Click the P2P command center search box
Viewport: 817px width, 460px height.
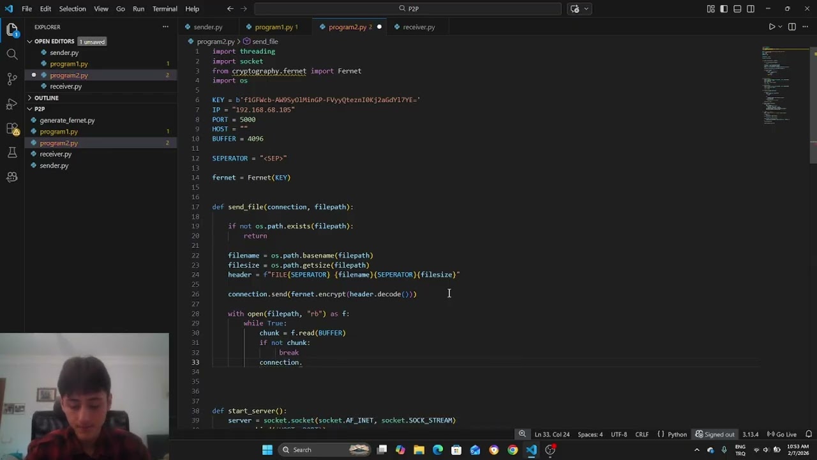click(x=408, y=9)
